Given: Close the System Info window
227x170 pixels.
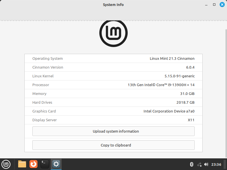Looking at the screenshot, I should [222, 5].
